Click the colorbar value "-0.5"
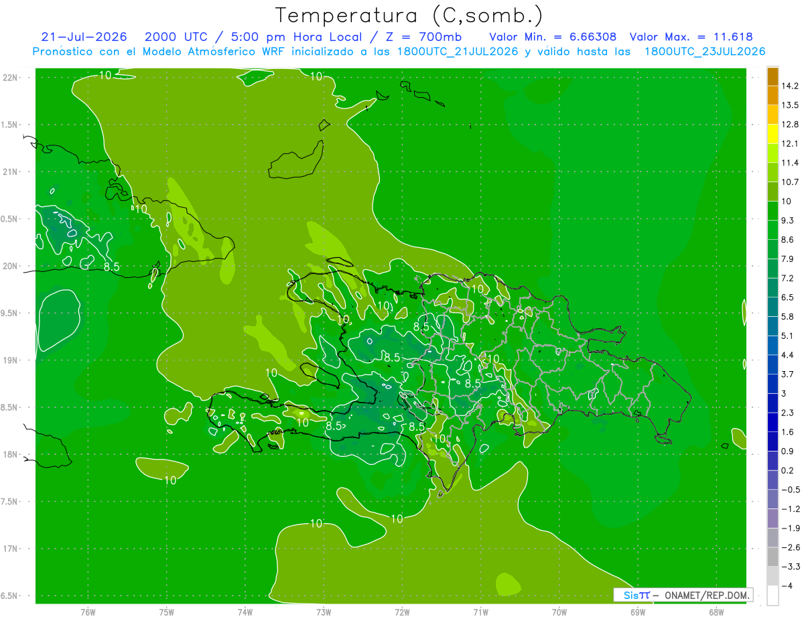Screen dimensions: 804x621 (791, 490)
